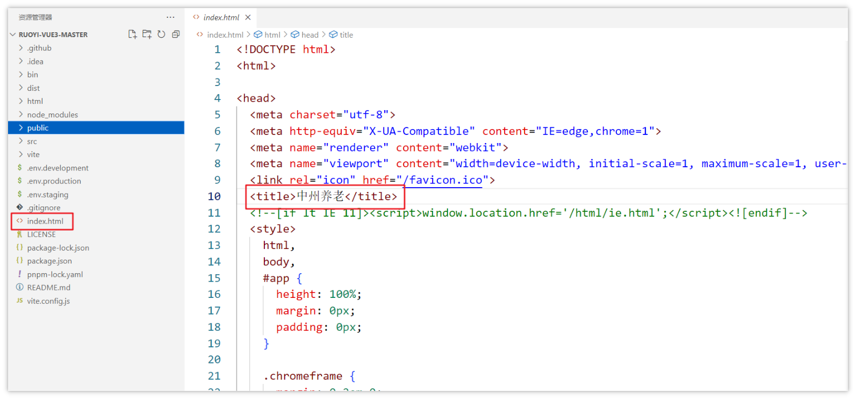Follow the /favicon.ico href link
The width and height of the screenshot is (856, 399).
coord(443,180)
